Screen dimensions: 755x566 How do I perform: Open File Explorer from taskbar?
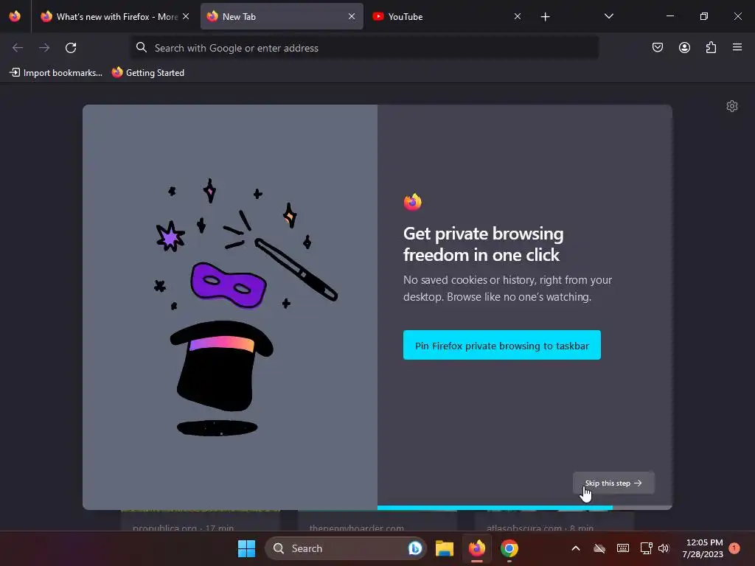(445, 548)
